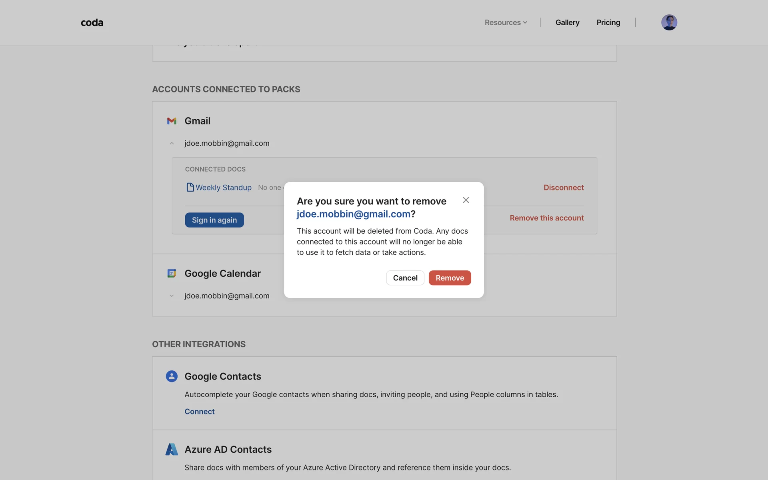Screen dimensions: 768x480
Task: Open the Resources dropdown menu
Action: pos(506,23)
